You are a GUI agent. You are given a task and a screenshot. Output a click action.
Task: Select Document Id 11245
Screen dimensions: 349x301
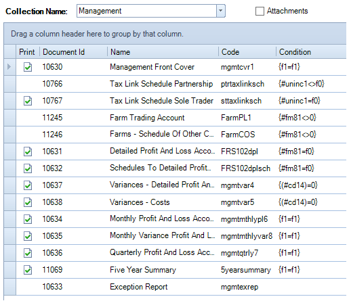52,118
